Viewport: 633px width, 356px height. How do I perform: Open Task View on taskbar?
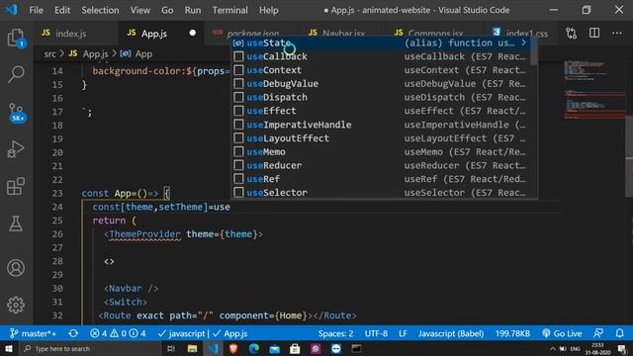(171, 348)
